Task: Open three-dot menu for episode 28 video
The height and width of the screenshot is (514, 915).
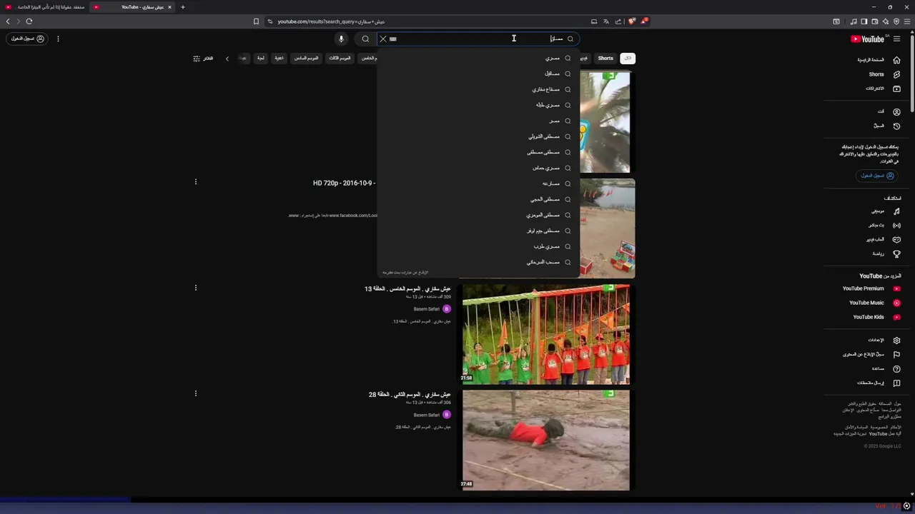Action: [x=195, y=393]
